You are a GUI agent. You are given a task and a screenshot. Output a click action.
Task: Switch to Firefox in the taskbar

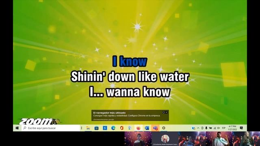click(139, 128)
